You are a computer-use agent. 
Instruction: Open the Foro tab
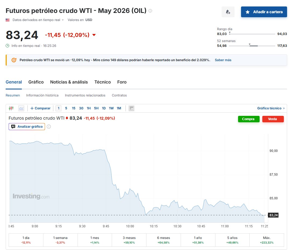(122, 82)
